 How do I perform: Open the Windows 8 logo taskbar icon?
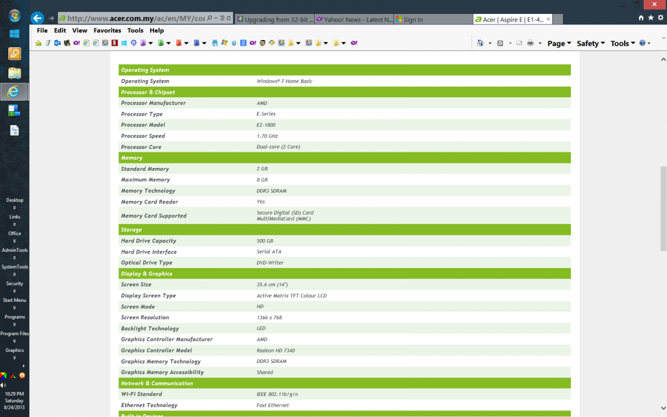(14, 34)
